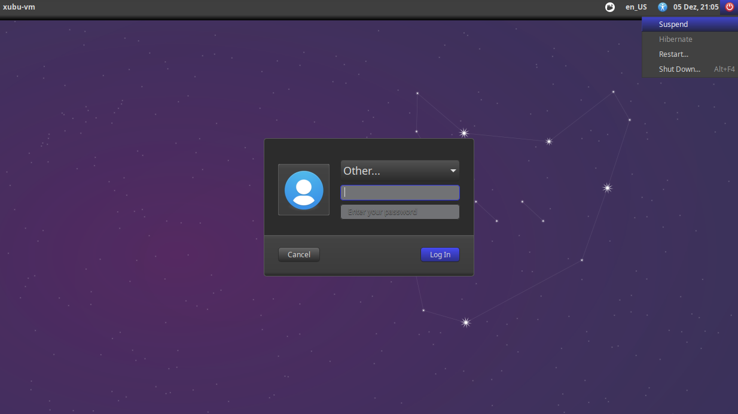Click the clock showing 05 Dez, 21:05
Screen dimensions: 738x414
tap(696, 7)
